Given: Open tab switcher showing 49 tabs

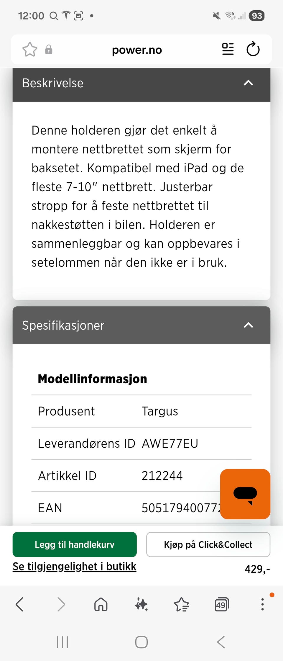Looking at the screenshot, I should click(x=222, y=604).
